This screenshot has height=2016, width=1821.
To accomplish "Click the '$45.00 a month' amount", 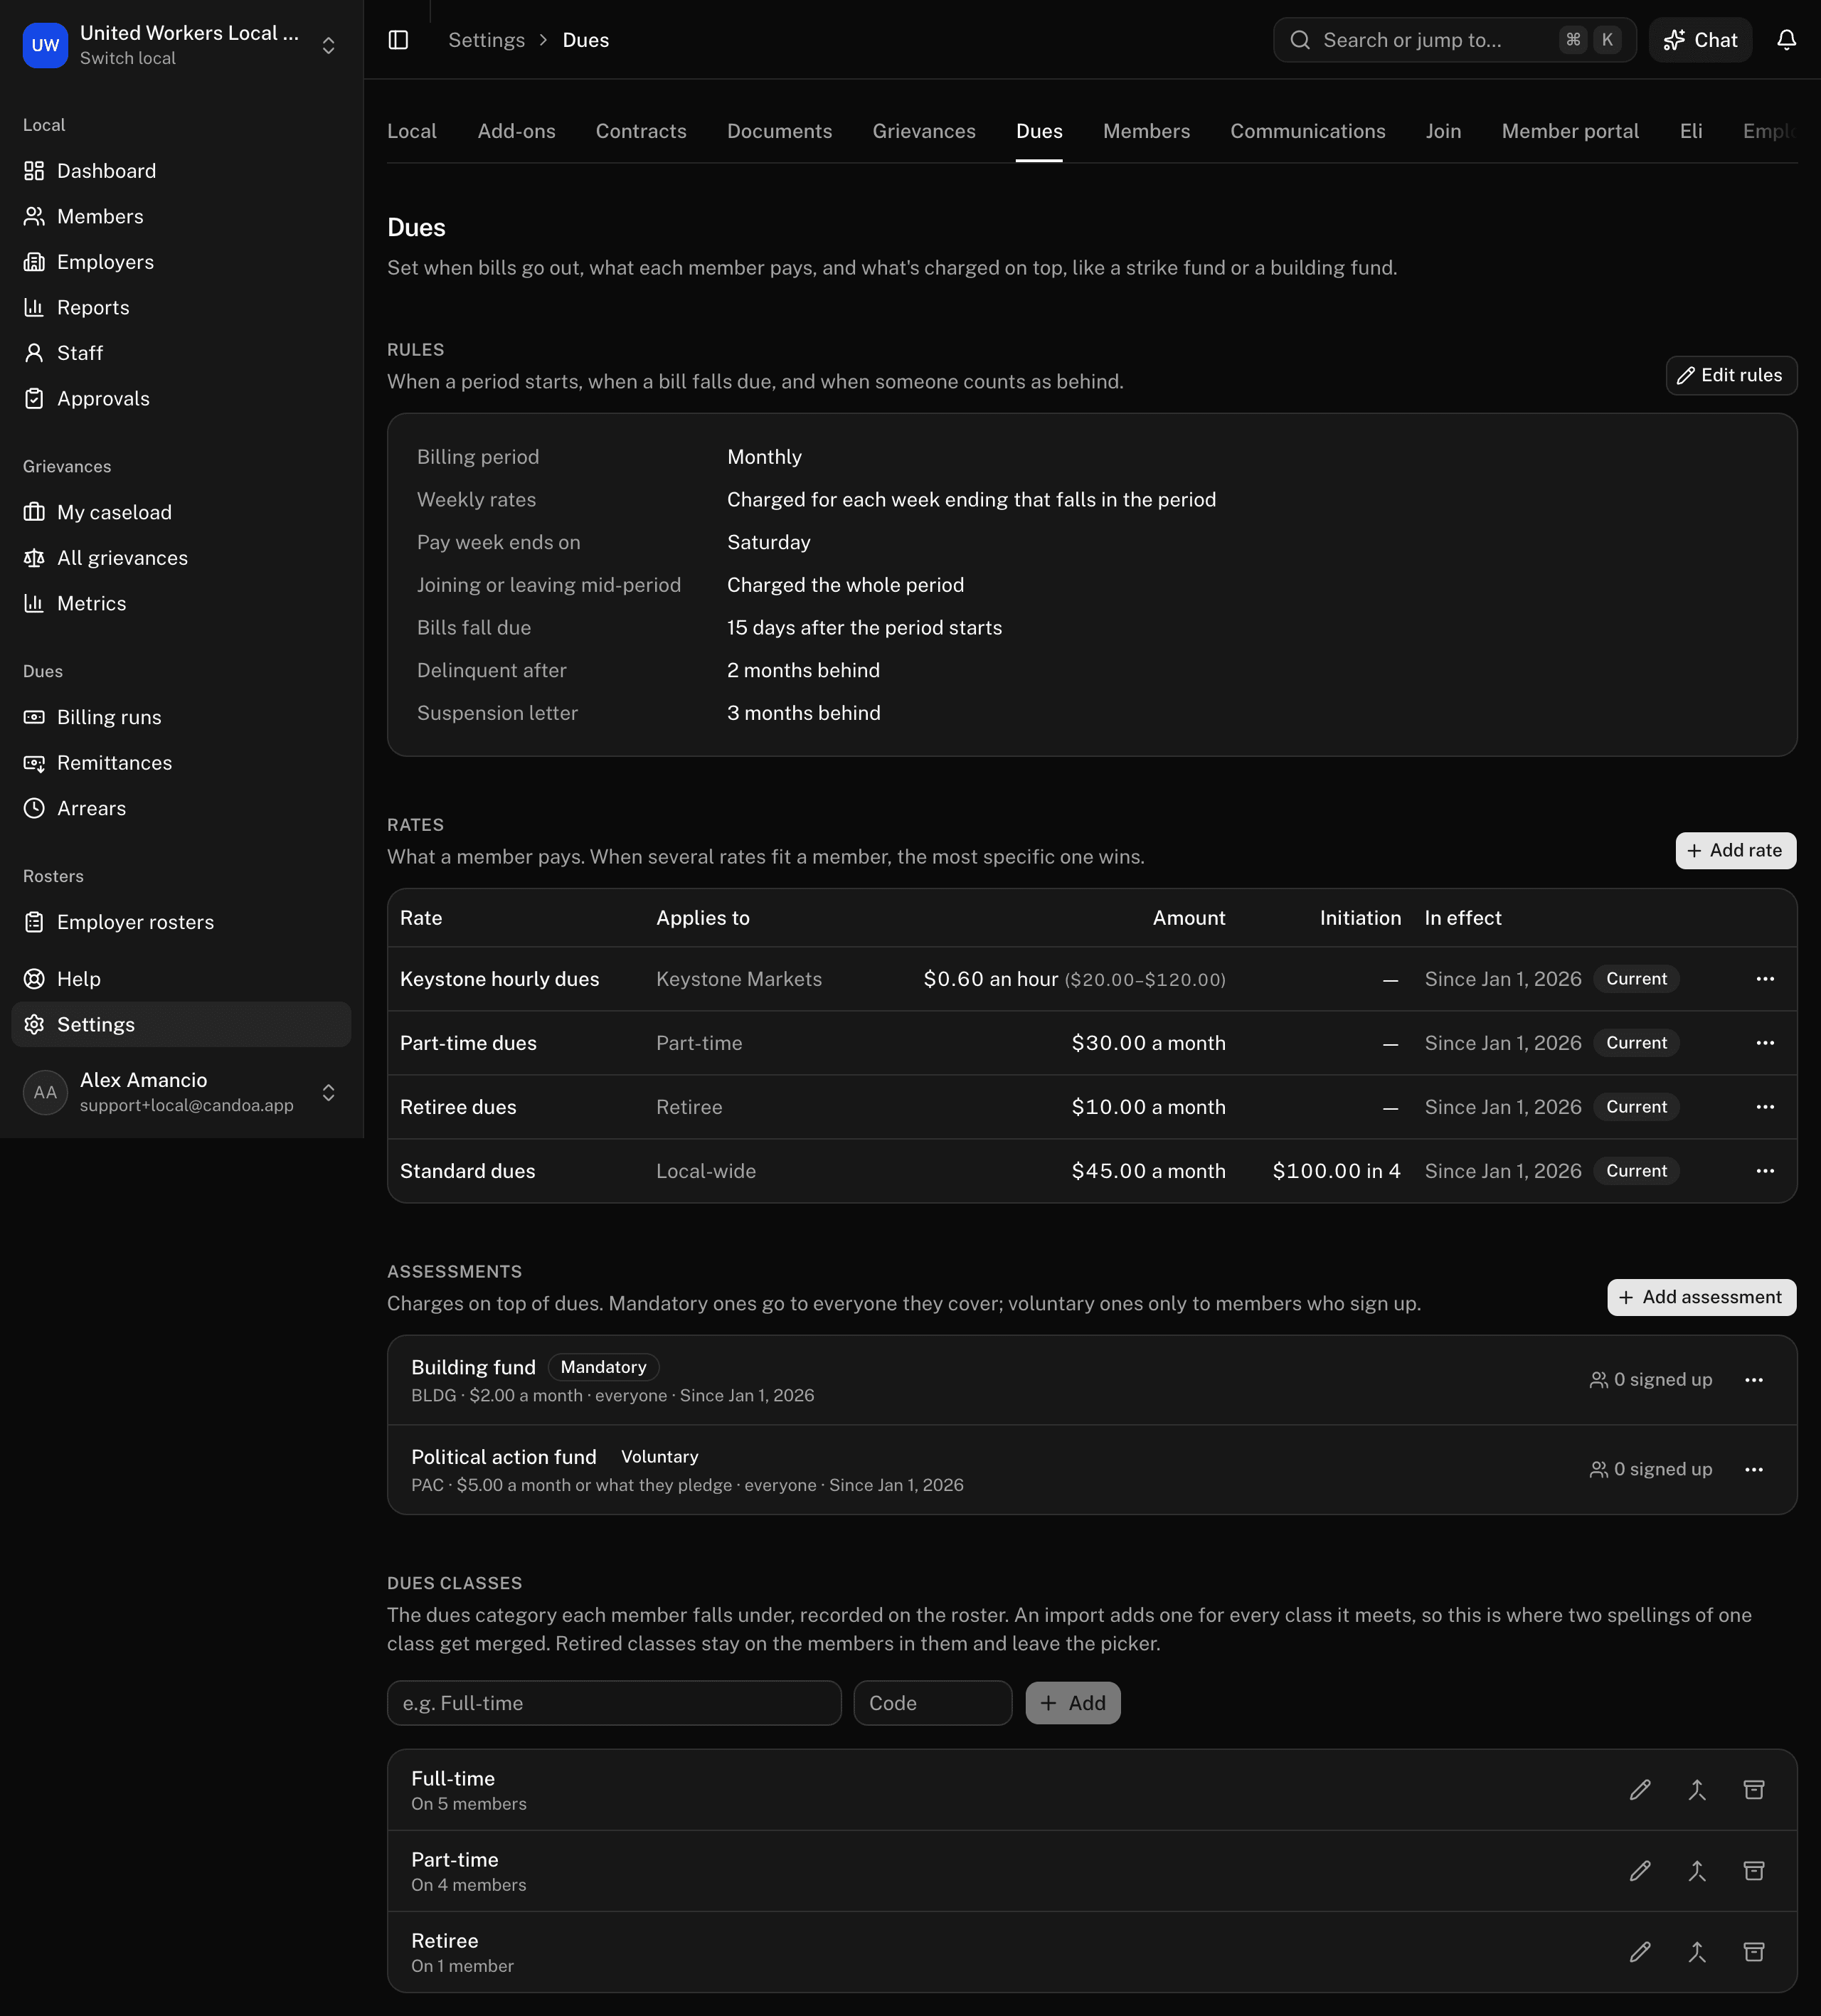I will point(1148,1171).
